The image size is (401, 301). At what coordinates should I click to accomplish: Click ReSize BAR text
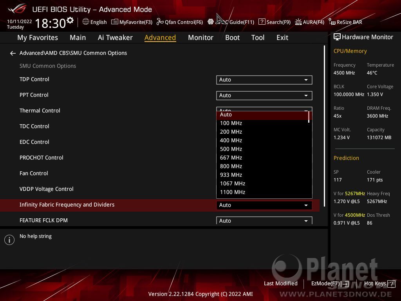(349, 22)
